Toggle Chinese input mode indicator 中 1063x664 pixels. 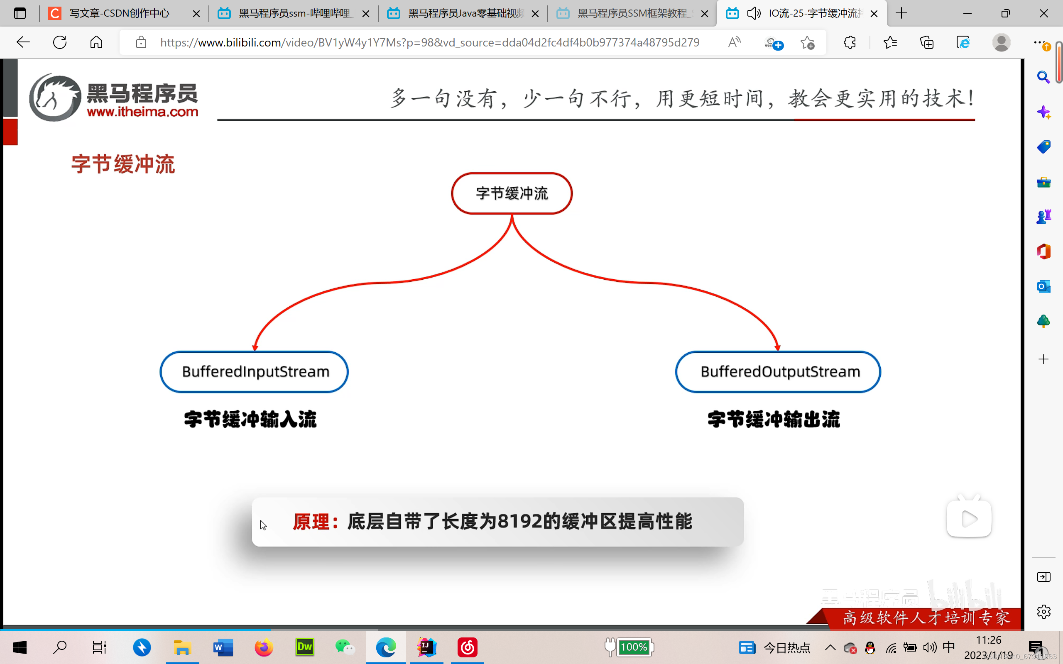click(x=949, y=647)
